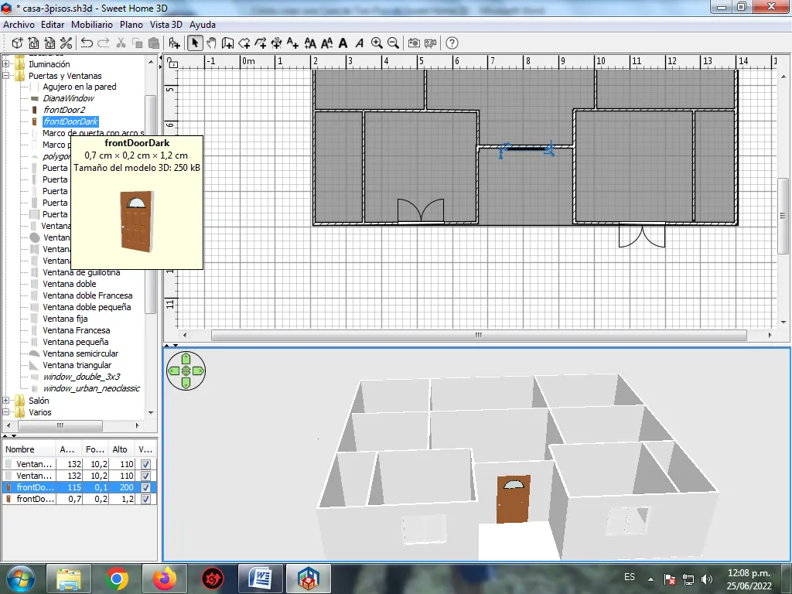Toggle visibility of frontDo... row with width 0,7

(x=145, y=499)
